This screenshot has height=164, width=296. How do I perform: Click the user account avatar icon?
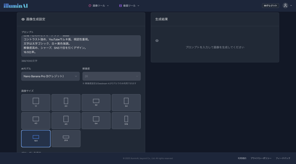click(285, 6)
